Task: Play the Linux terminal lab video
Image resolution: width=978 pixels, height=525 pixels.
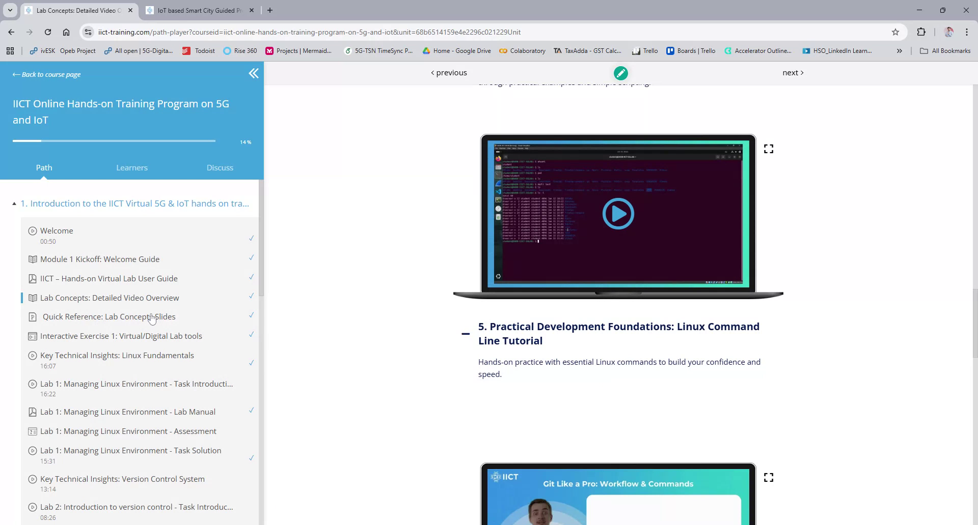Action: coord(618,214)
